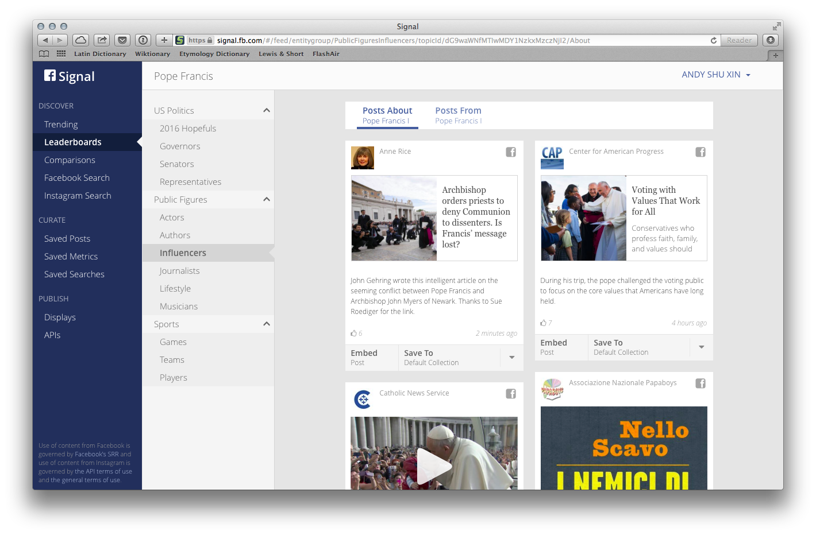Viewport: 816px width, 535px height.
Task: Open Facebook Search in sidebar
Action: (77, 178)
